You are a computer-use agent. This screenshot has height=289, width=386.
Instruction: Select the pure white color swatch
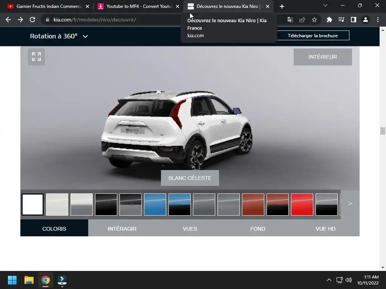tap(32, 204)
